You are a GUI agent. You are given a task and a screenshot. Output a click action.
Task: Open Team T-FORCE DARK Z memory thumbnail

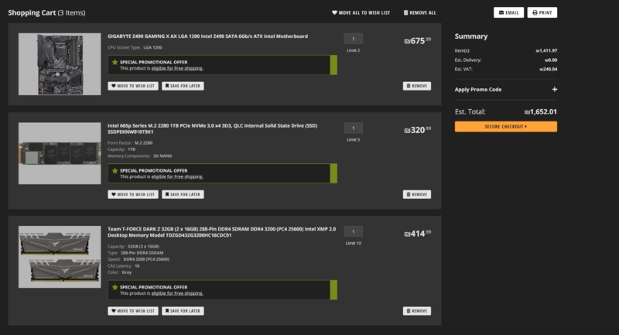(60, 257)
